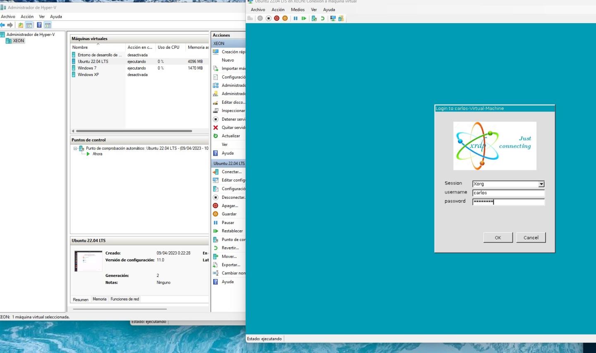Click the orange Save state toolbar icon
This screenshot has width=596, height=353.
pyautogui.click(x=285, y=18)
